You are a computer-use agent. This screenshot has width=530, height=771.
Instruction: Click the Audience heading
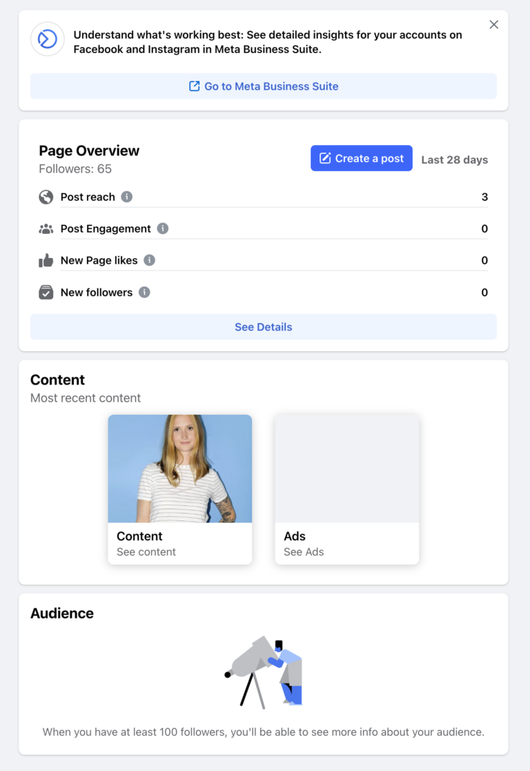[62, 613]
